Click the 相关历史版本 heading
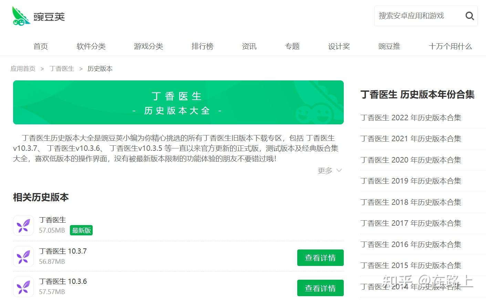The width and height of the screenshot is (486, 301). pyautogui.click(x=41, y=197)
